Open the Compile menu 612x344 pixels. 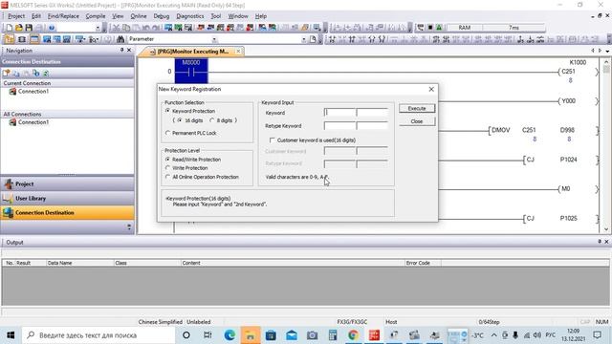[x=96, y=16]
